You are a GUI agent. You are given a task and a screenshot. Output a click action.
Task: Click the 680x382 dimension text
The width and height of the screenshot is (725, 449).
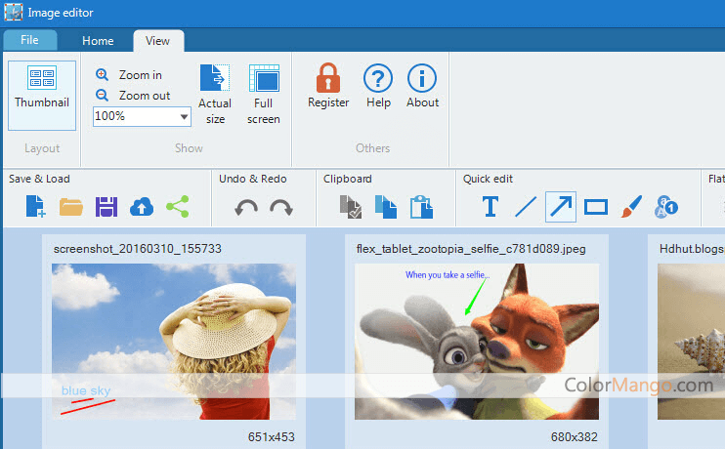[575, 436]
